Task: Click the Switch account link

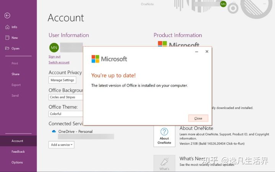Action: (x=59, y=62)
